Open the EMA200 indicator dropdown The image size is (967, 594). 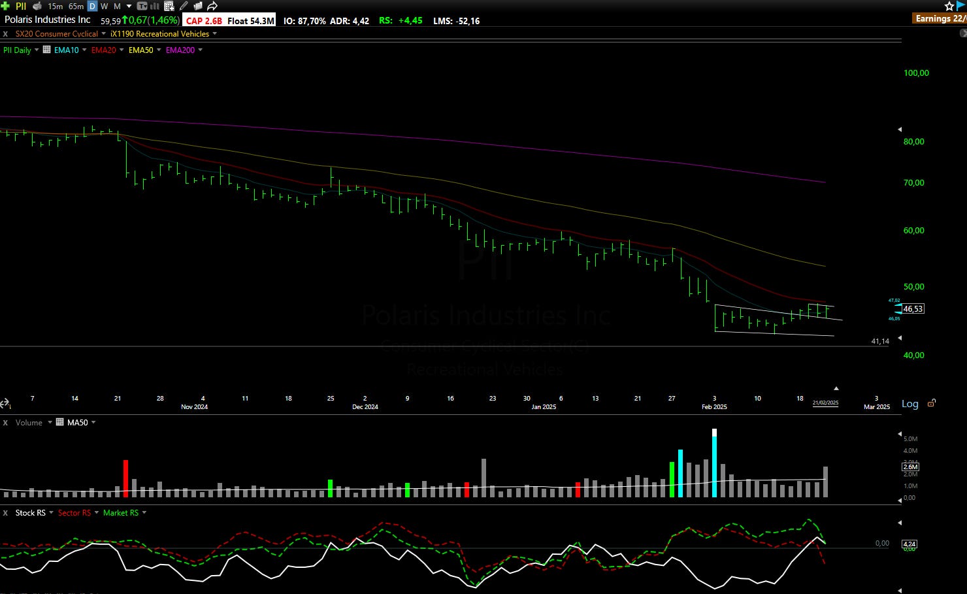click(200, 50)
